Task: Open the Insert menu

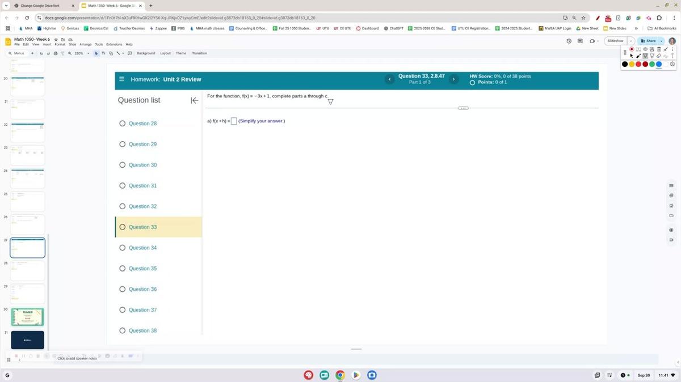Action: [47, 44]
